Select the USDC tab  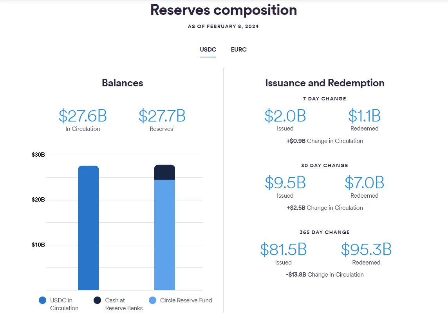208,50
